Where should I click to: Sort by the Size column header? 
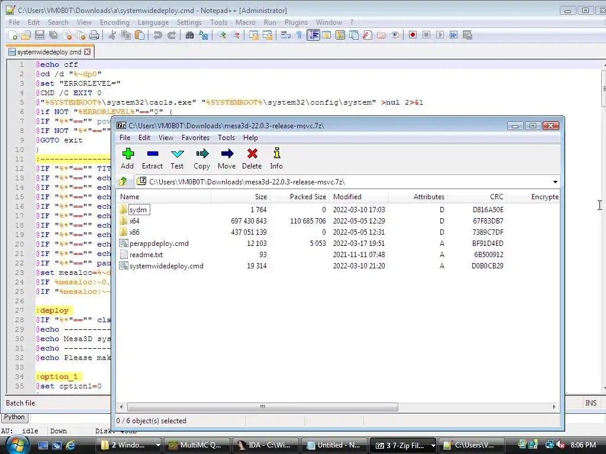click(x=240, y=197)
